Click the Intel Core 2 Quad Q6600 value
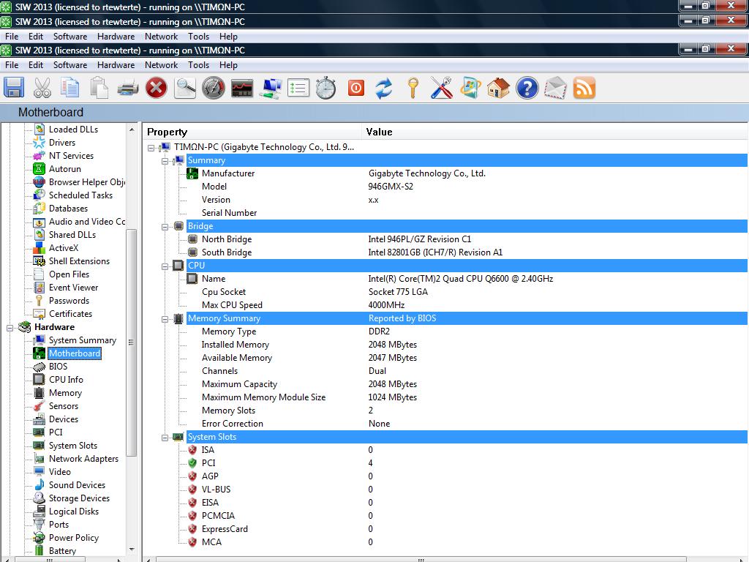 tap(461, 279)
